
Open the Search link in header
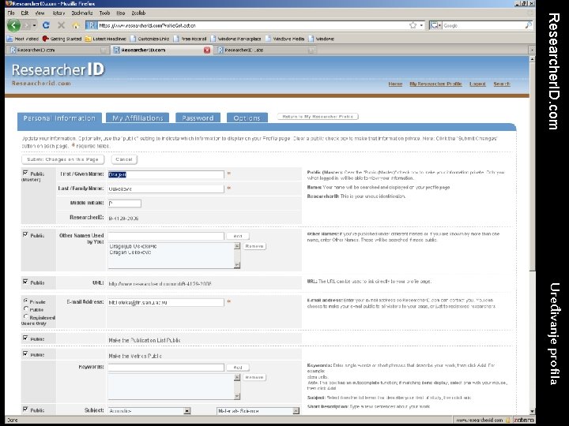point(502,84)
